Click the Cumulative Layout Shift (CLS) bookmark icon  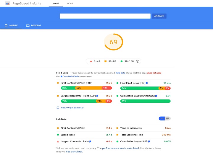click(156, 96)
